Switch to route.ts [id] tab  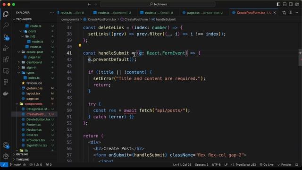(72, 13)
